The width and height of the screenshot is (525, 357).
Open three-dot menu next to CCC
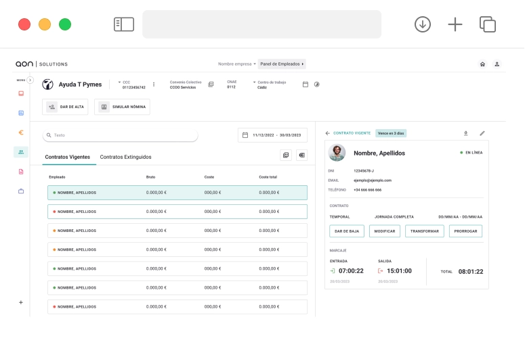[154, 85]
